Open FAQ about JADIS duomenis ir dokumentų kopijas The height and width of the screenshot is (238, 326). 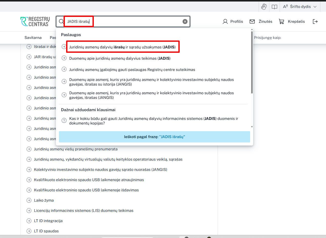pos(154,121)
